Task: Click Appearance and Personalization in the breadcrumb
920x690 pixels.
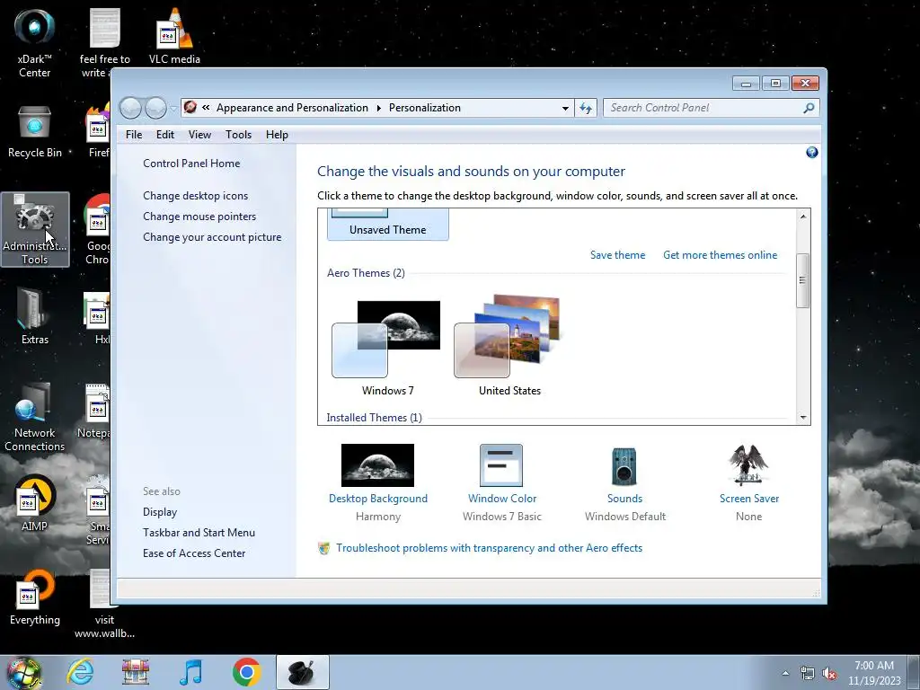Action: (292, 108)
